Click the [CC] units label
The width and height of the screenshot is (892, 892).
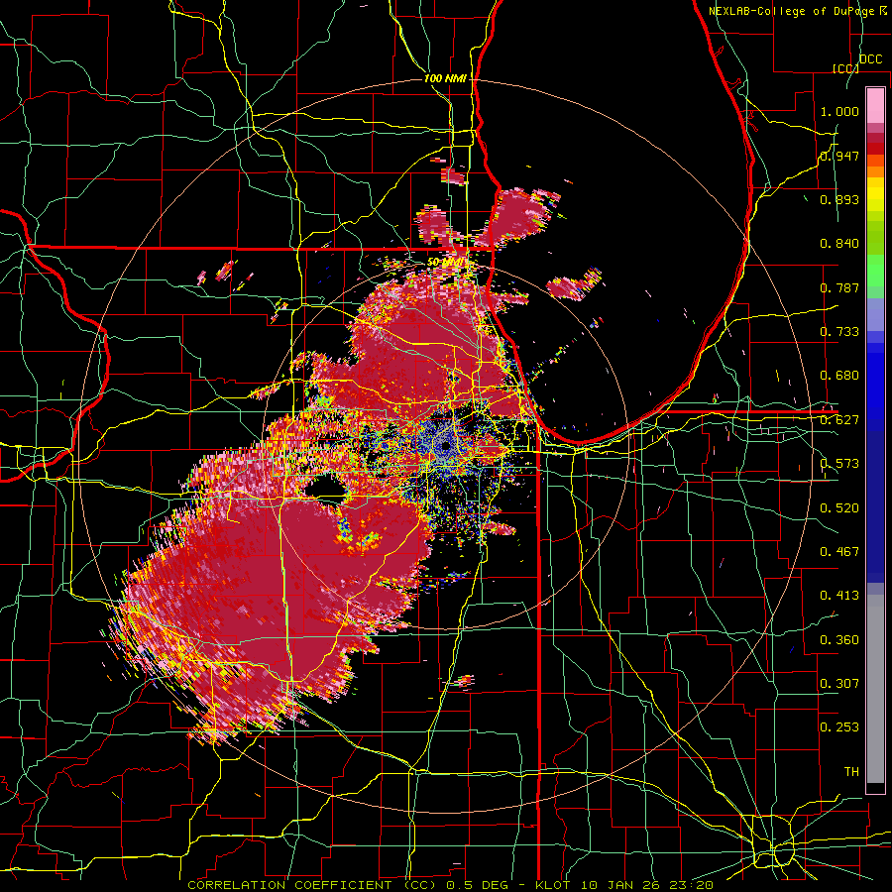[x=845, y=68]
